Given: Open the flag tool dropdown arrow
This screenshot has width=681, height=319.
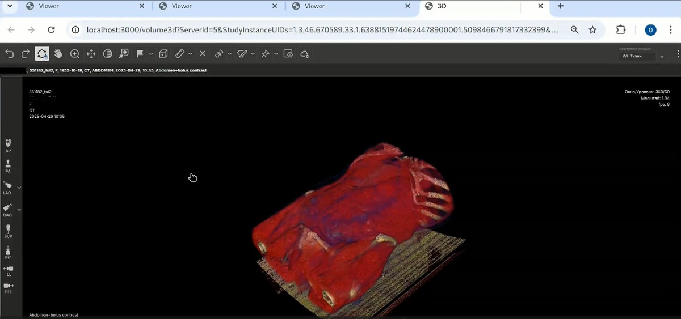Looking at the screenshot, I should pyautogui.click(x=151, y=54).
